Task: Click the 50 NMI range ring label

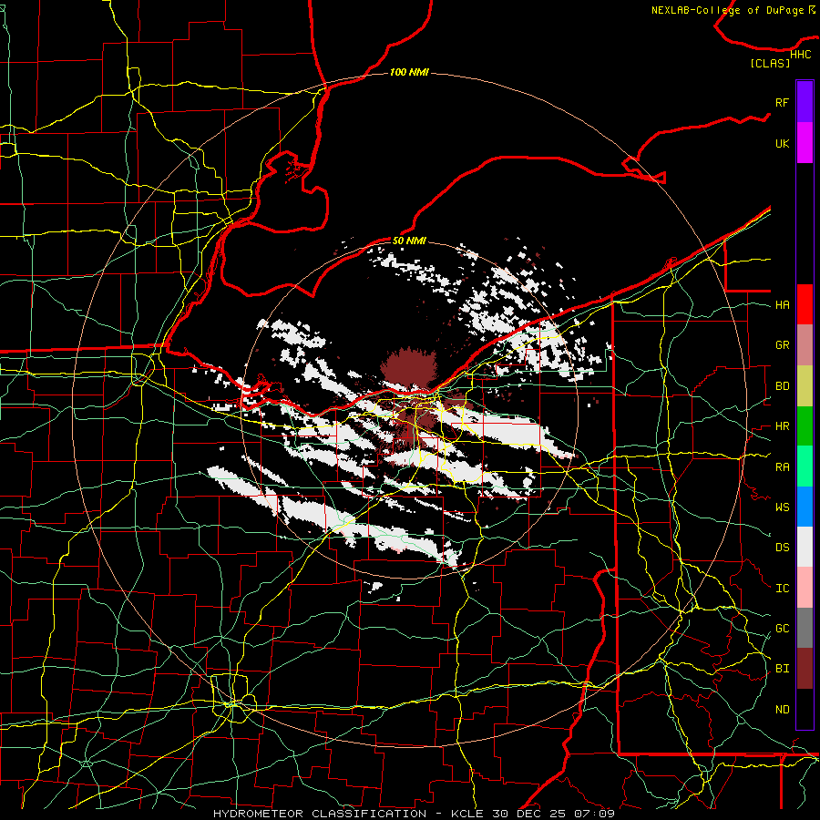Action: 409,241
